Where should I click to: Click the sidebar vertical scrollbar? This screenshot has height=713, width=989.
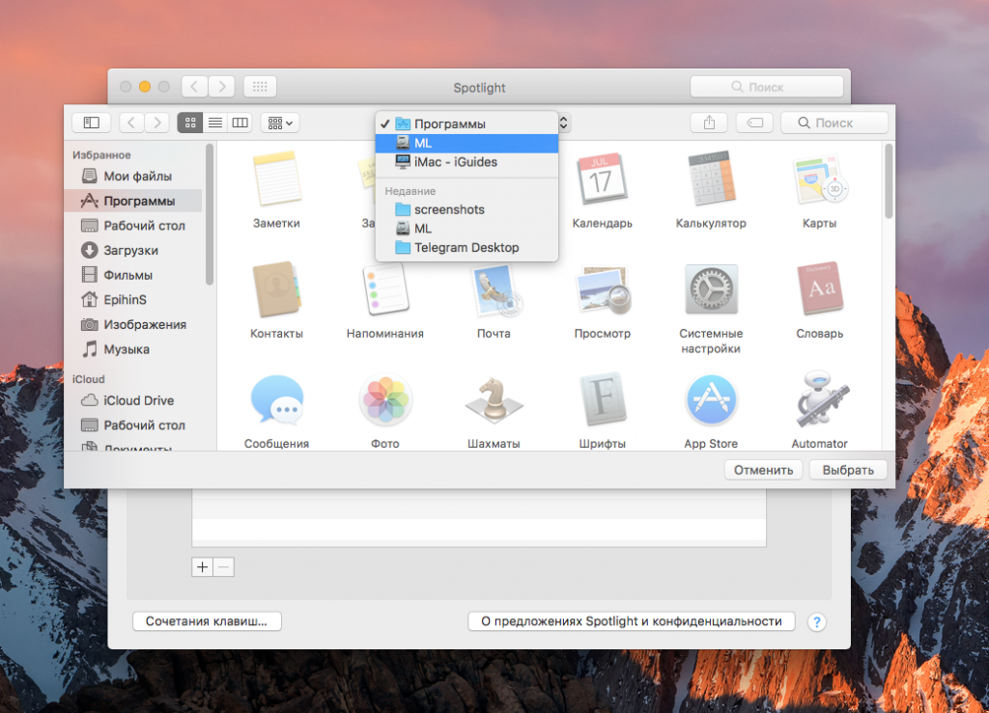(210, 214)
